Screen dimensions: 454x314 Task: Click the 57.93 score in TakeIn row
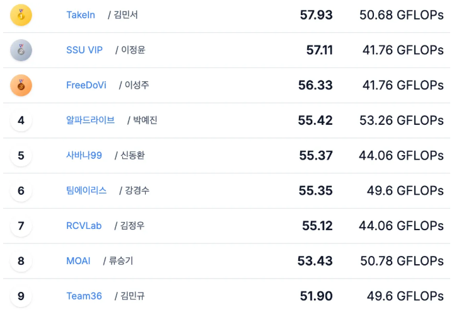316,15
